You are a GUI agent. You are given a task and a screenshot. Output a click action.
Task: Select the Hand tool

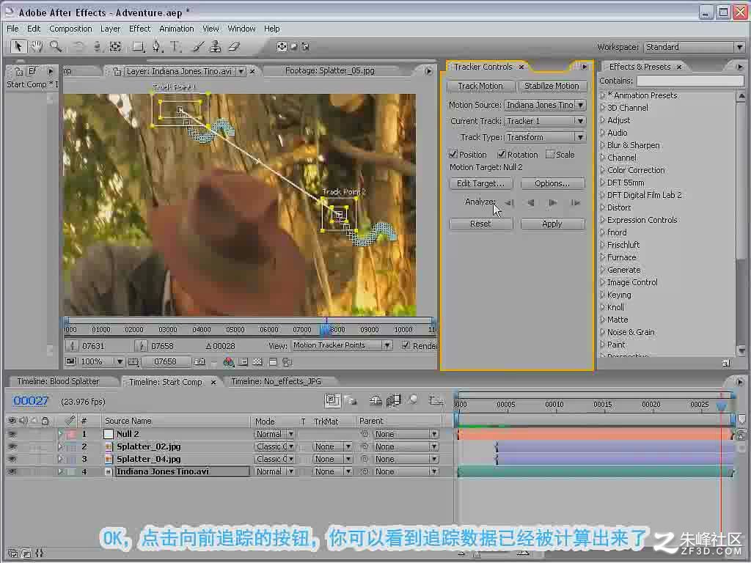37,47
